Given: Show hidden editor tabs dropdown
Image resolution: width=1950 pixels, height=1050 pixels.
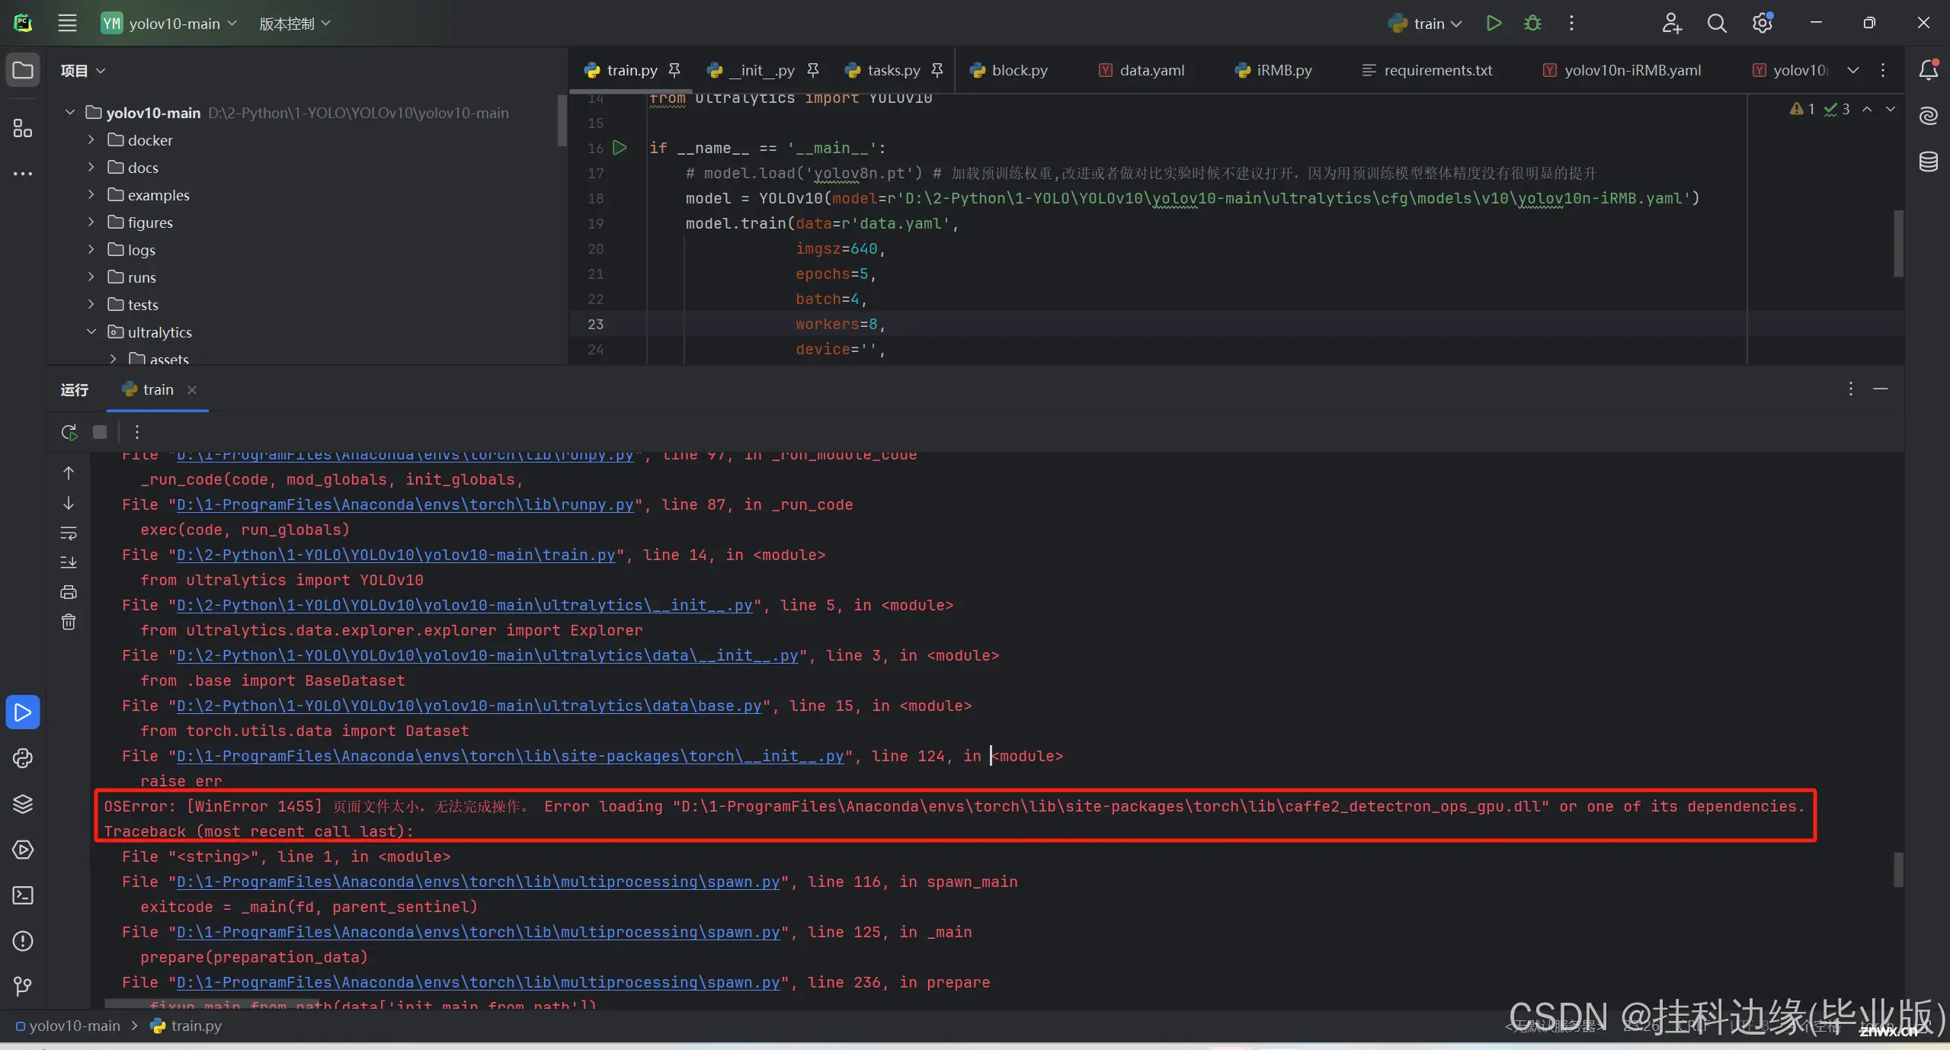Looking at the screenshot, I should point(1853,70).
